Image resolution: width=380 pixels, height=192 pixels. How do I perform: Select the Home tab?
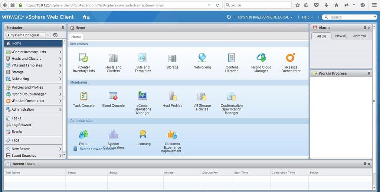coord(76,37)
